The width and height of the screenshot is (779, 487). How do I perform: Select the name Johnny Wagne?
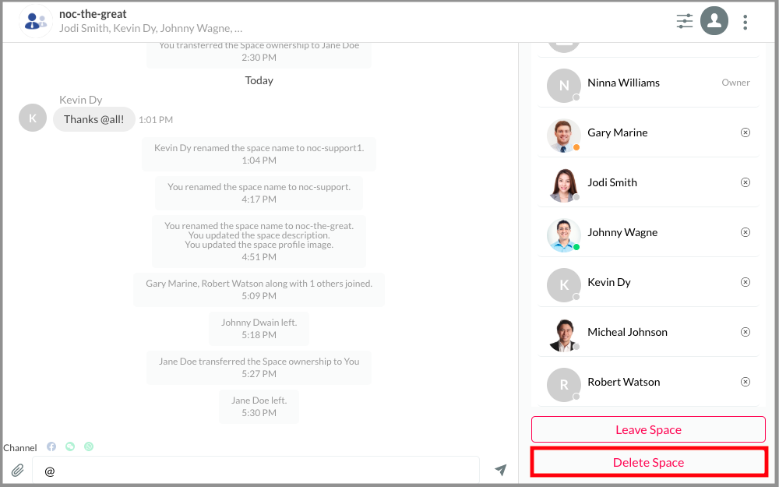tap(622, 232)
